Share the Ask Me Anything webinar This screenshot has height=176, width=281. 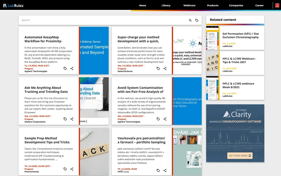72,119
